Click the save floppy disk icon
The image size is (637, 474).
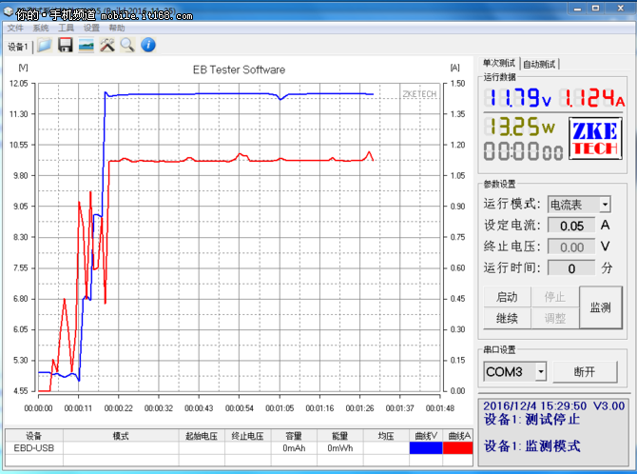coord(66,46)
